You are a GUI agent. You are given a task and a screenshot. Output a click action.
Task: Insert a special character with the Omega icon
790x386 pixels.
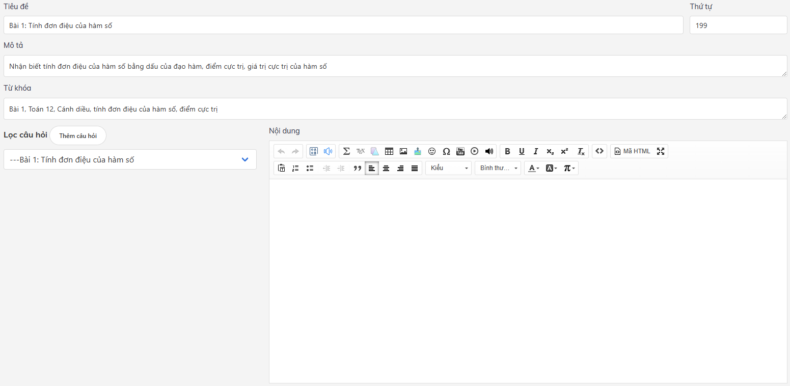pyautogui.click(x=446, y=151)
